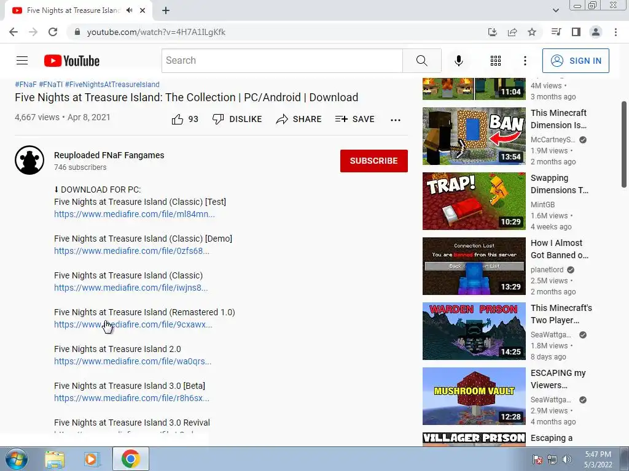Image resolution: width=629 pixels, height=471 pixels.
Task: Open Swapping Dimensions TRAP thumbnail
Action: pyautogui.click(x=474, y=201)
